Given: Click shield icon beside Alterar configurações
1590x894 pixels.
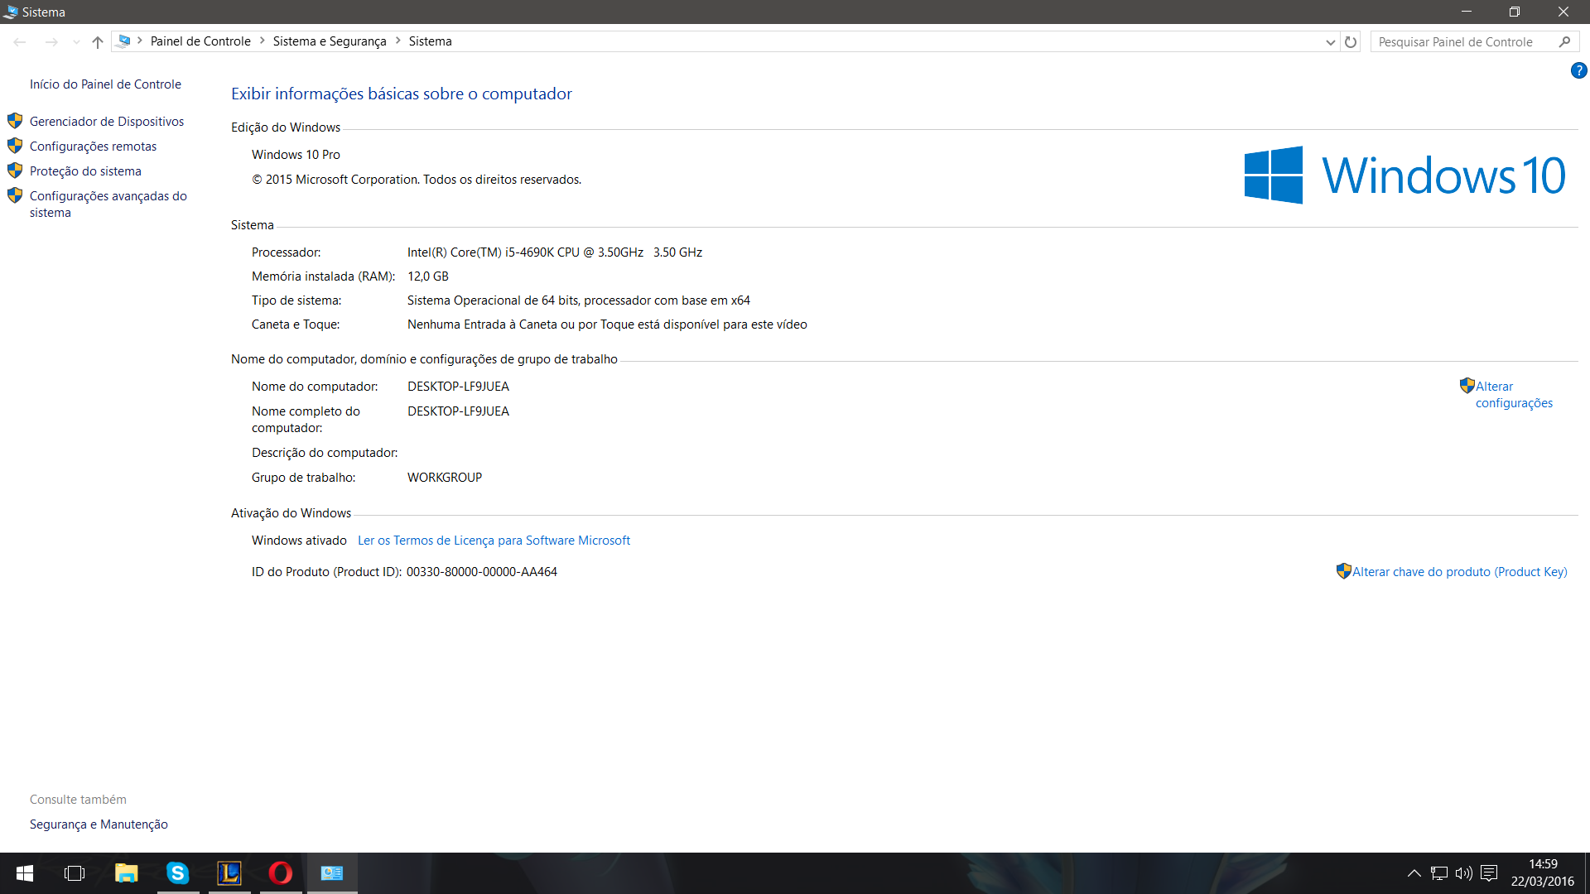Looking at the screenshot, I should [1467, 386].
